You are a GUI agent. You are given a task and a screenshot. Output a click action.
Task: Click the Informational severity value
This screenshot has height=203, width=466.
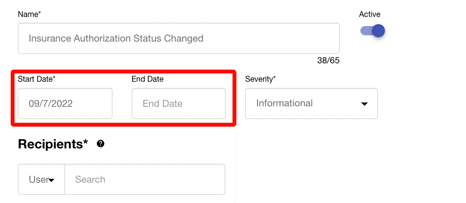(x=284, y=103)
